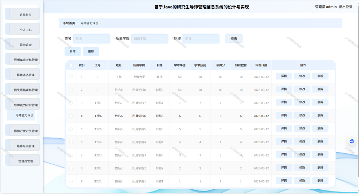Screen dimensions: 359x194
Task: Click the 所属学院6 cell
Action: tap(139, 116)
